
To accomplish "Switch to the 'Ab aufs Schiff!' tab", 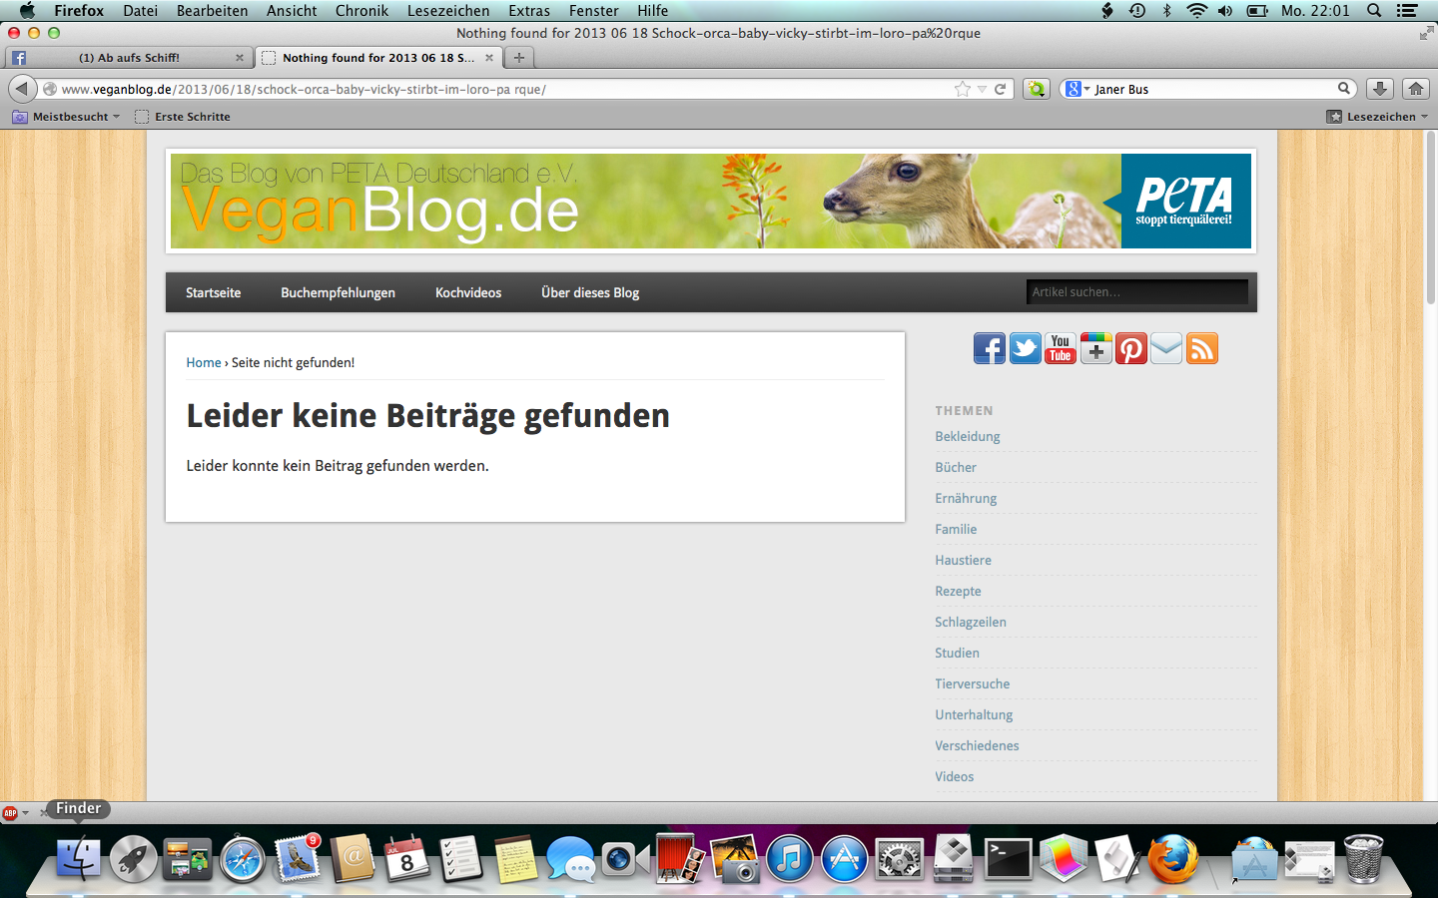I will (129, 58).
